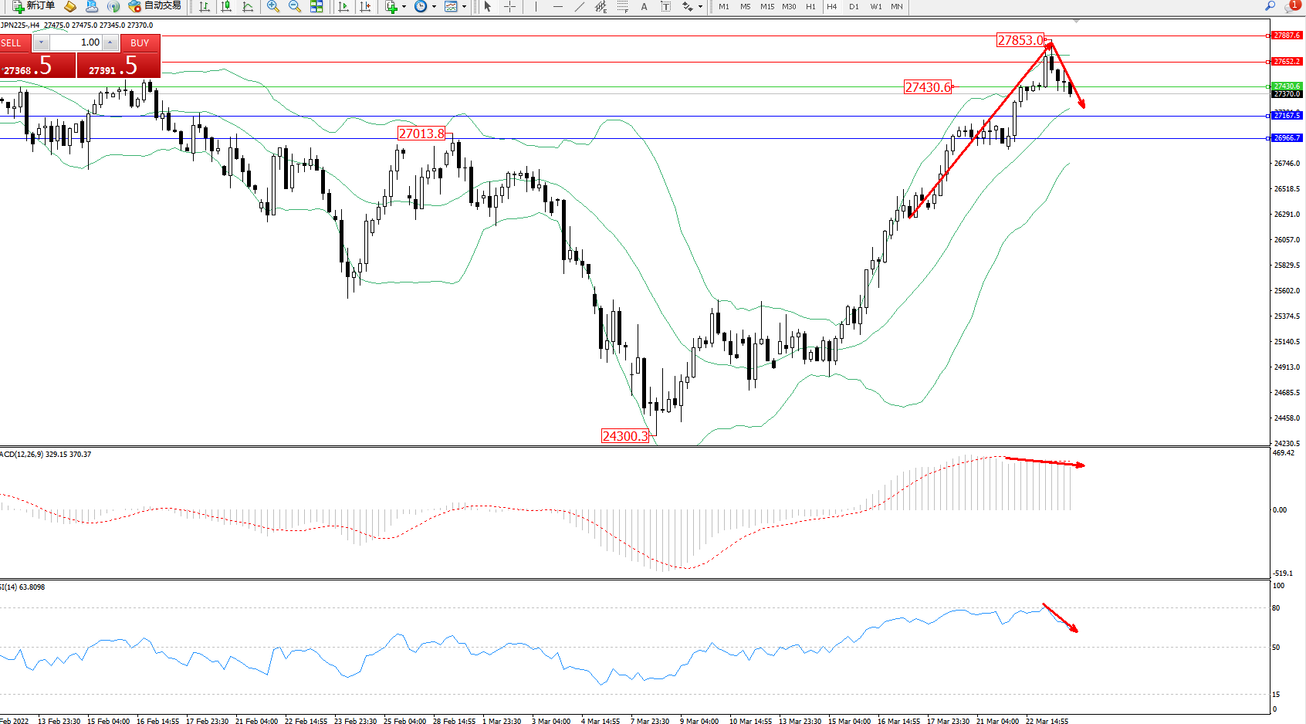Click the tile windows icon
Screen dimensions: 1306x724
[x=316, y=6]
